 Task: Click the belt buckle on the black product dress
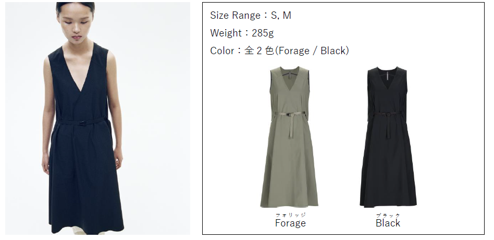pos(388,114)
